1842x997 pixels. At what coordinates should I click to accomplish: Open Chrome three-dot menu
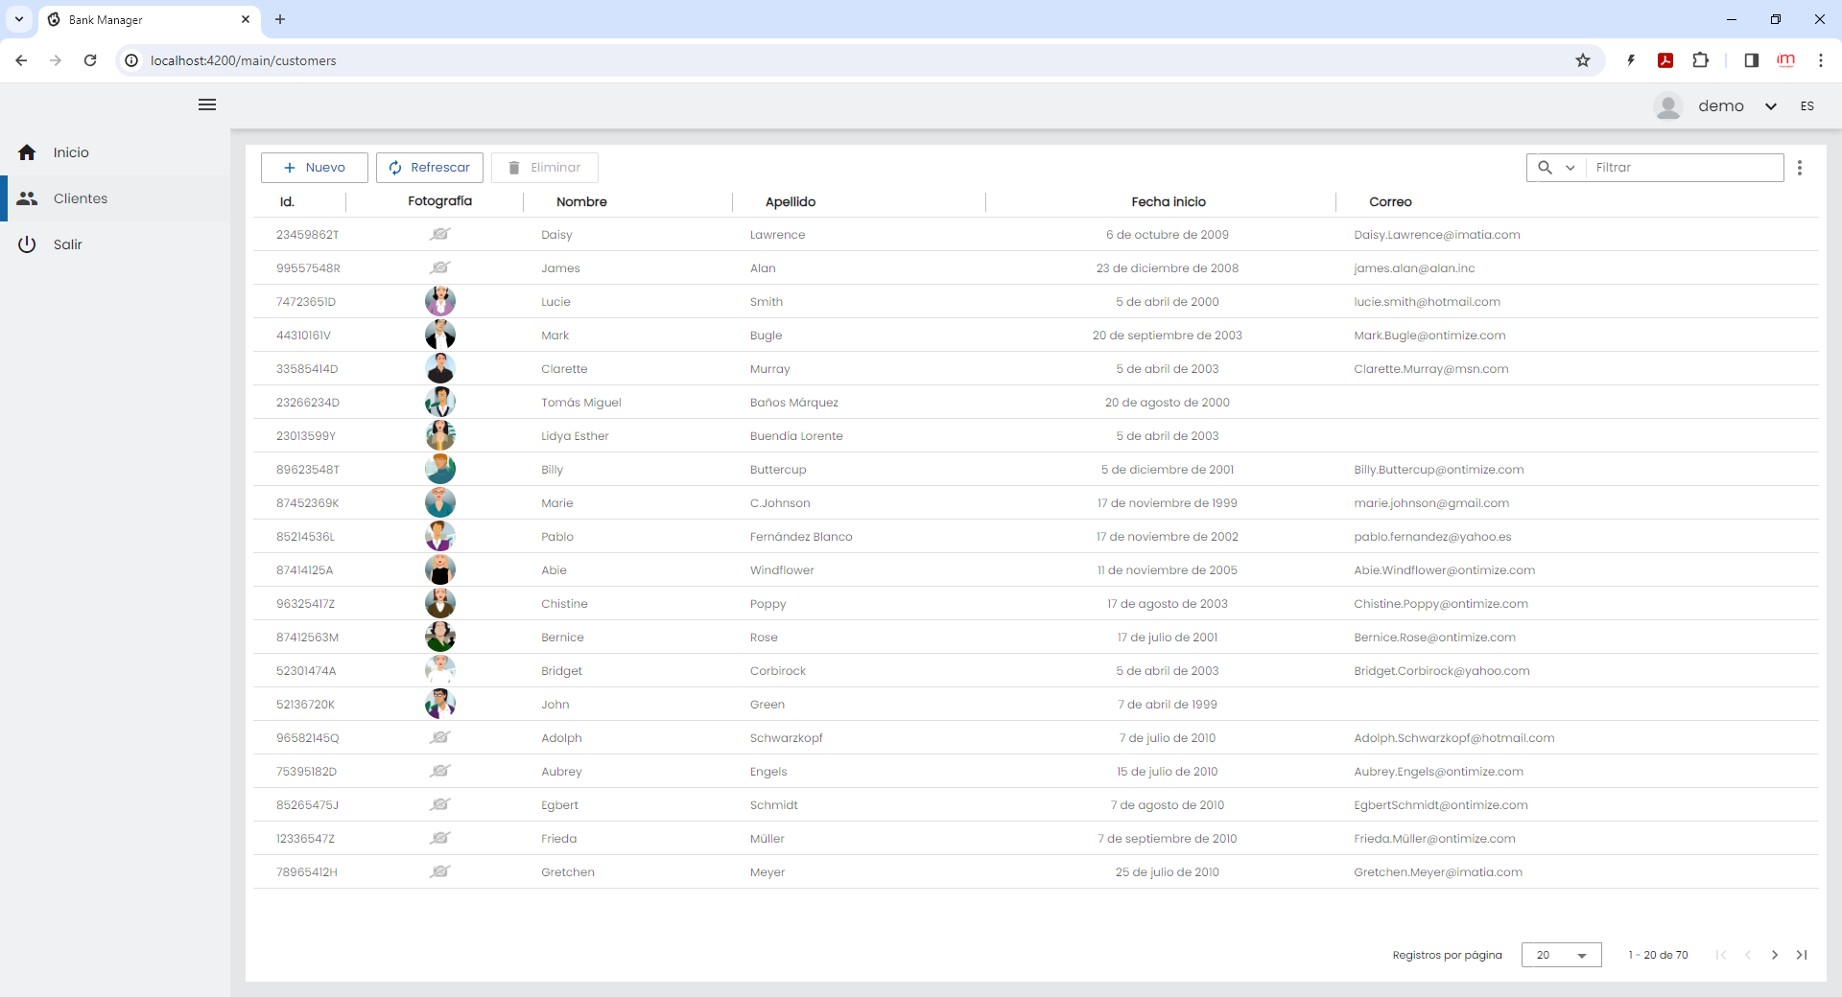coord(1820,60)
